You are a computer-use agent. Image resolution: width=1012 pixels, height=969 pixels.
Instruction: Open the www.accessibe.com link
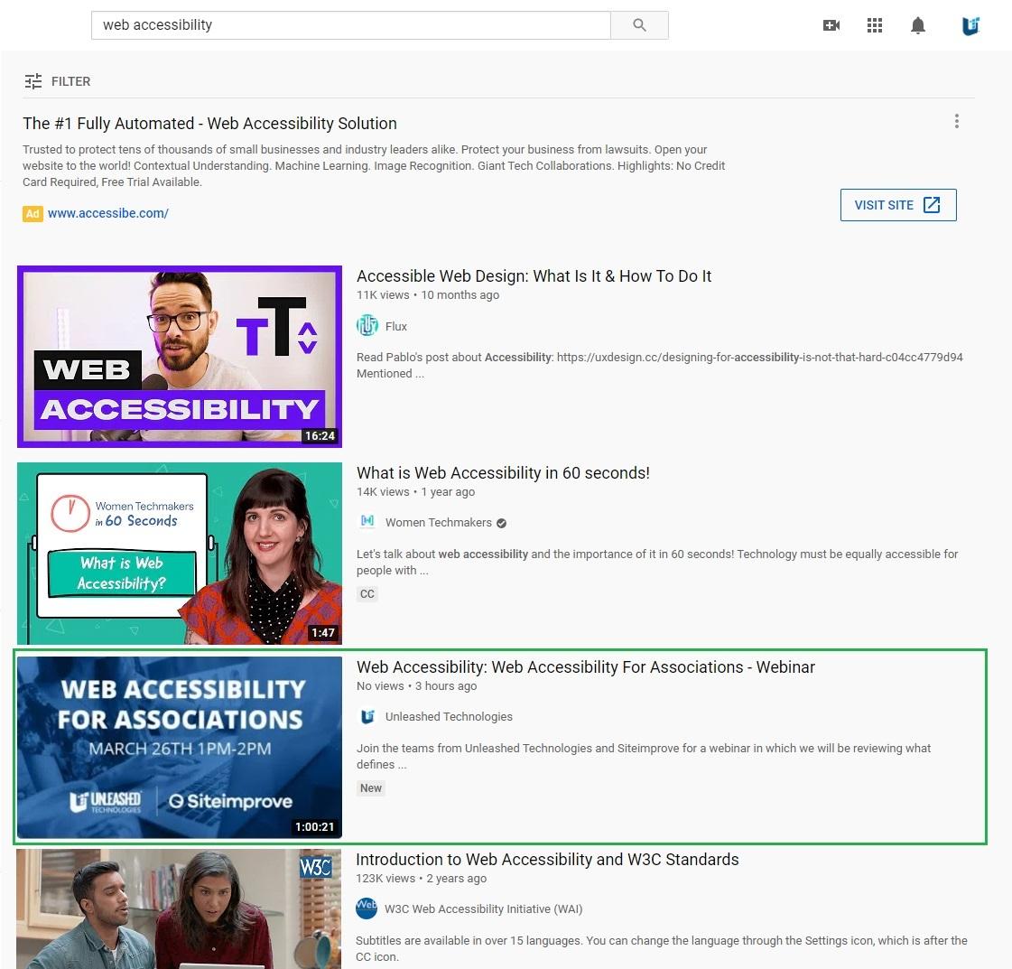(x=107, y=213)
